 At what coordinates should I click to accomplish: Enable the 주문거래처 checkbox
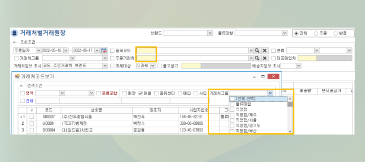112,58
